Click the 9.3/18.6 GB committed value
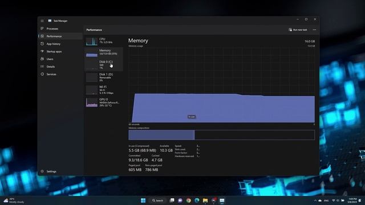This screenshot has width=365, height=205. pyautogui.click(x=138, y=160)
